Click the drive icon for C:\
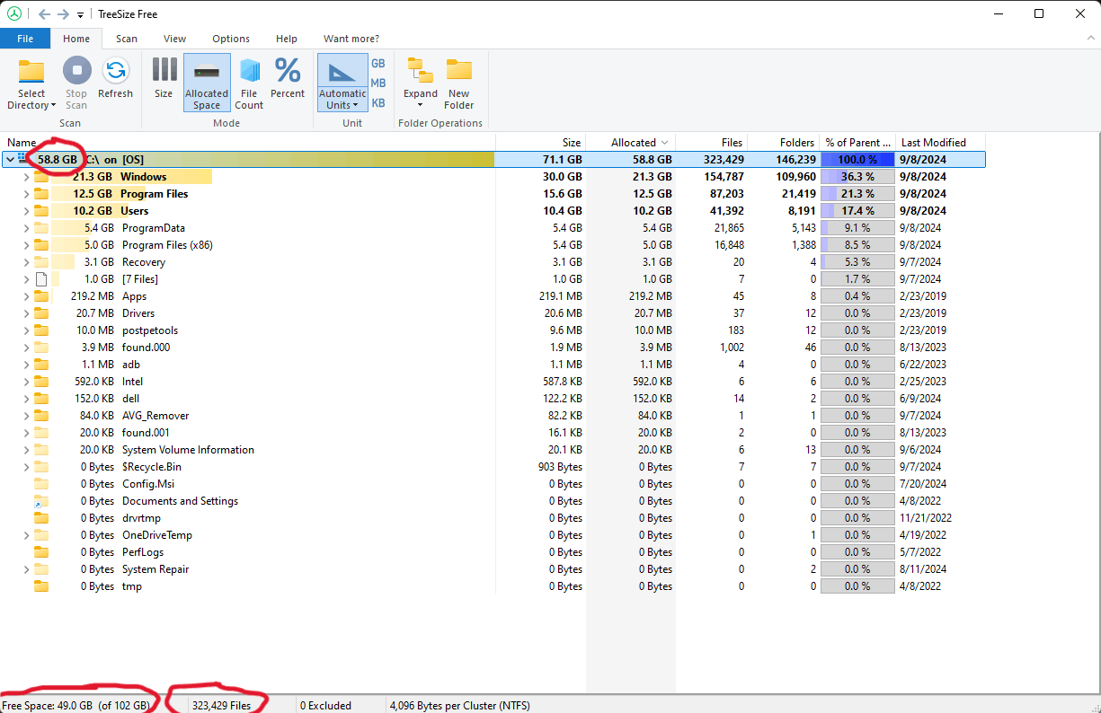The height and width of the screenshot is (713, 1101). 23,158
